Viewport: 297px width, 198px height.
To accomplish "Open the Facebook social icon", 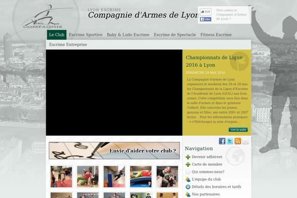I will [222, 141].
